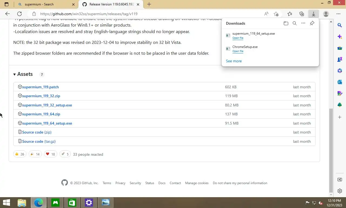
Task: Open Docs footer link
Action: tap(162, 183)
